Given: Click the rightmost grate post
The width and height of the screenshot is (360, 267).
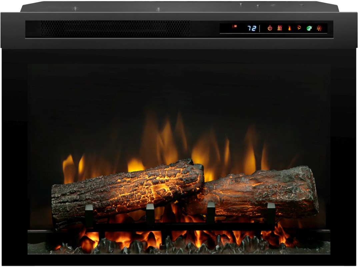Looking at the screenshot, I should click(x=271, y=214).
